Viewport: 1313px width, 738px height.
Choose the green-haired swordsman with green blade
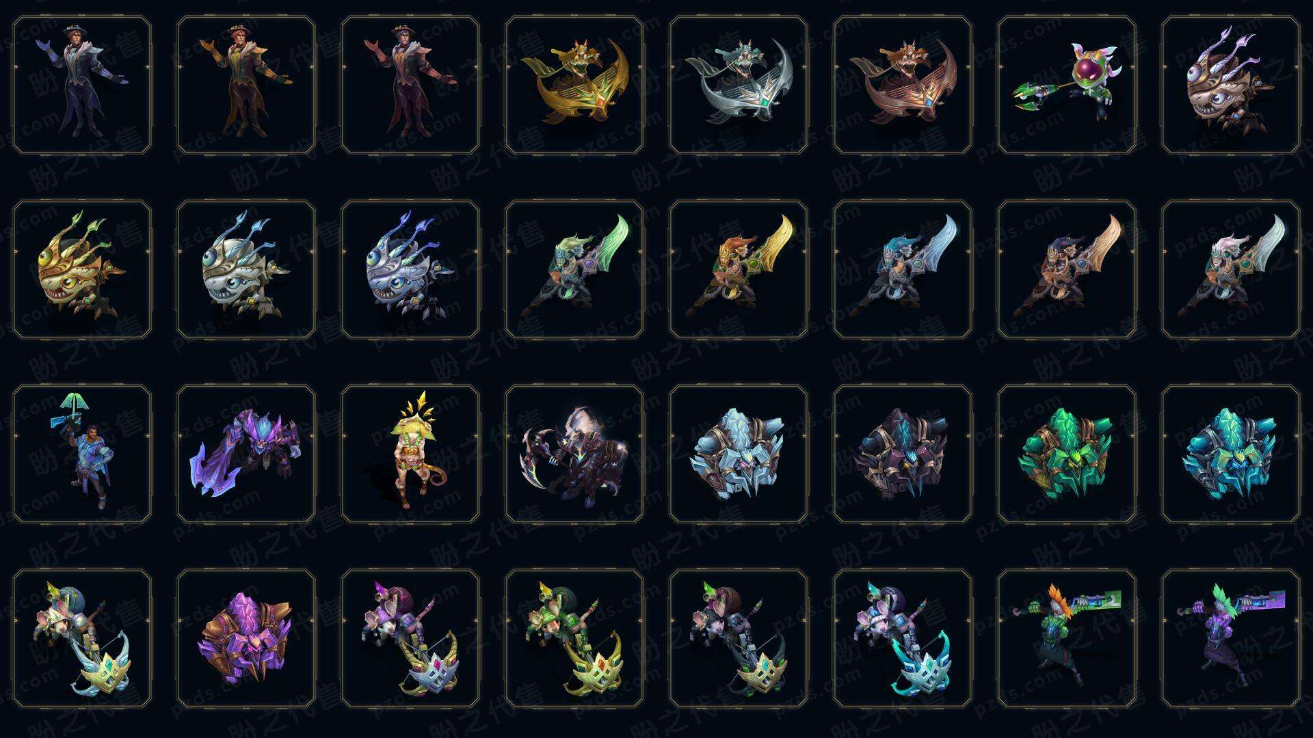(x=574, y=269)
